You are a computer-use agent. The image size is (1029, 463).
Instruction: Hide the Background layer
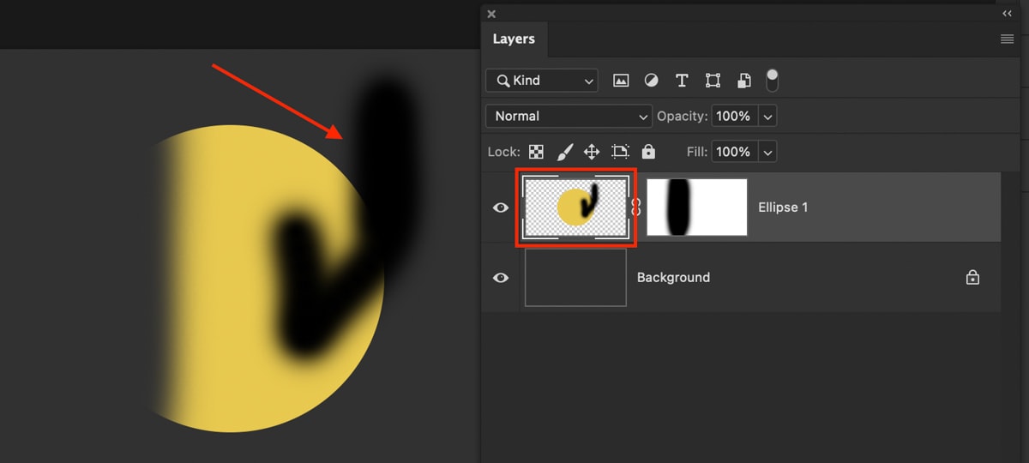click(x=501, y=278)
